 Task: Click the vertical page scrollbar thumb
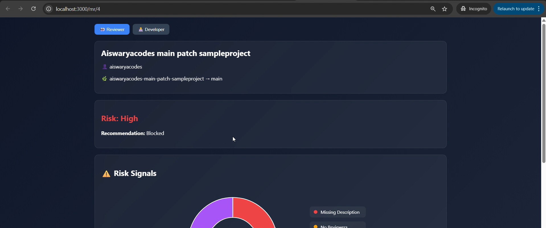544,93
